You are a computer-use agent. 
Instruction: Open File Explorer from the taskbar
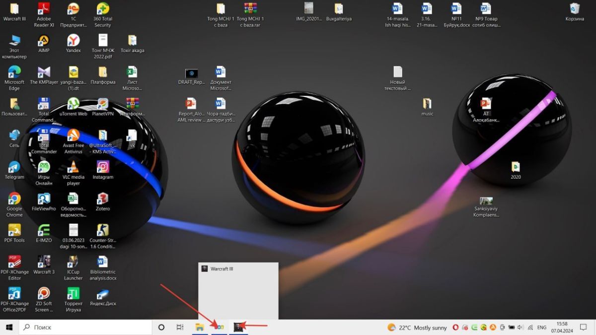[200, 327]
